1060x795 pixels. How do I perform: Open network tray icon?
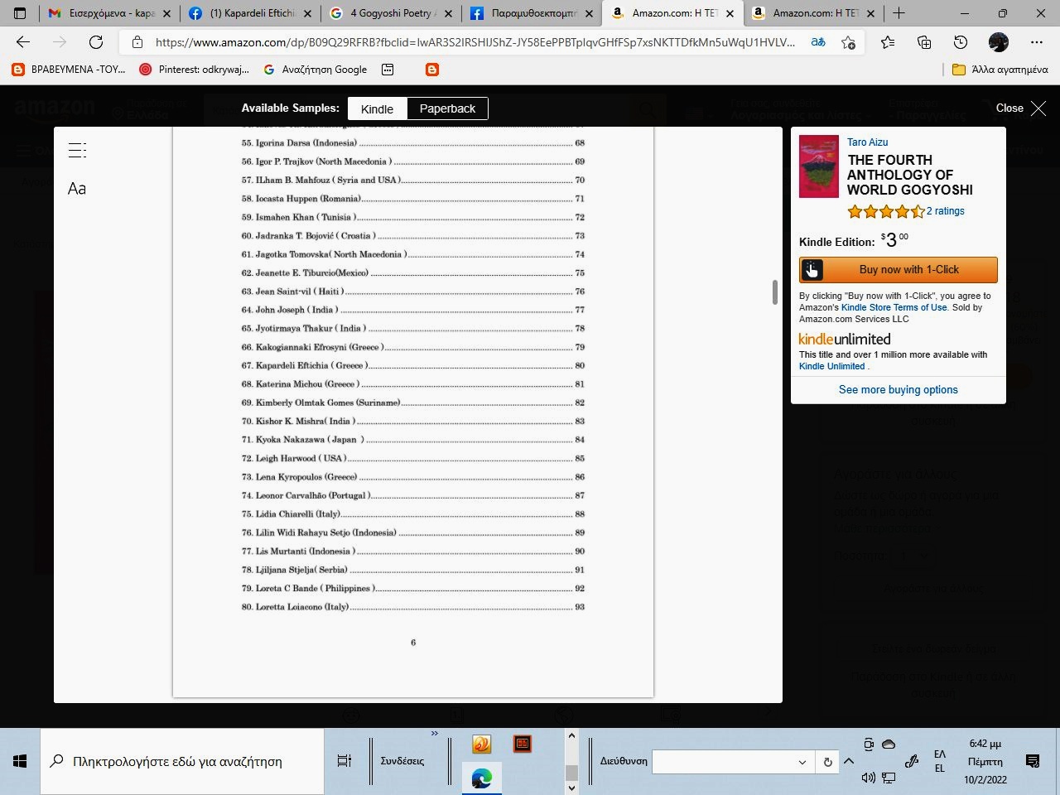[x=889, y=778]
